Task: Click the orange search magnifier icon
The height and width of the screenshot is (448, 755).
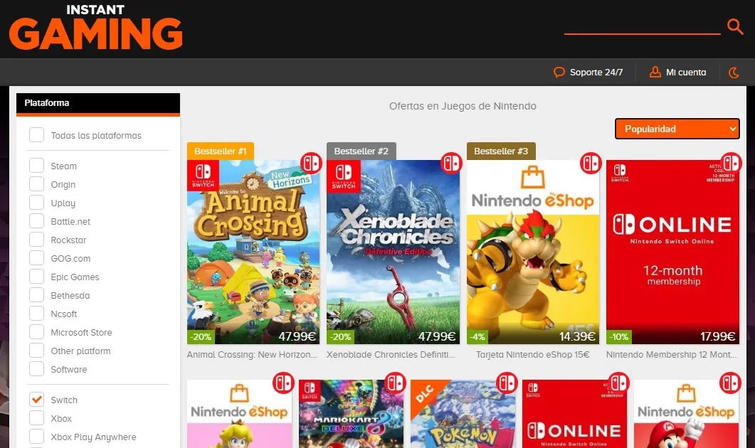Action: [x=735, y=26]
